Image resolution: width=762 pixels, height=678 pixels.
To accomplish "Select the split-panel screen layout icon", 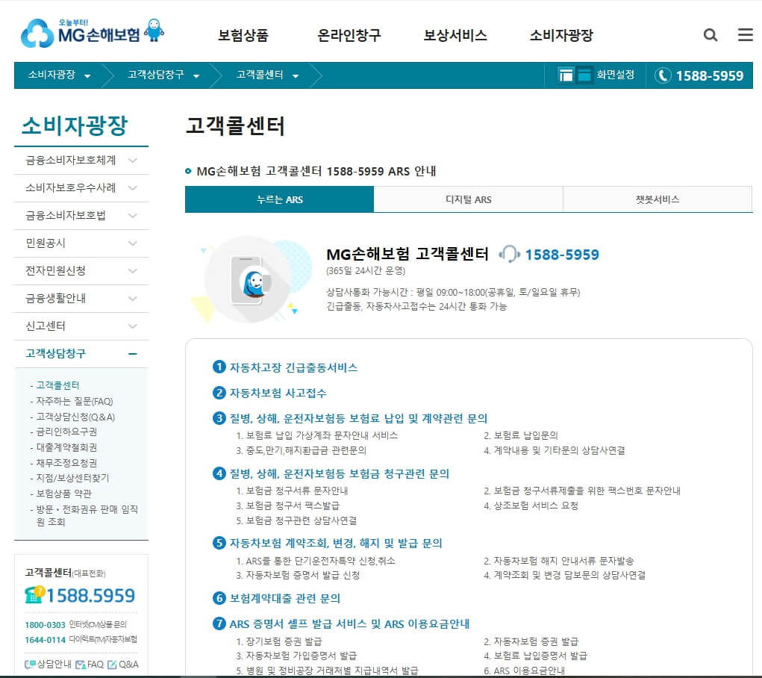I will [x=566, y=75].
